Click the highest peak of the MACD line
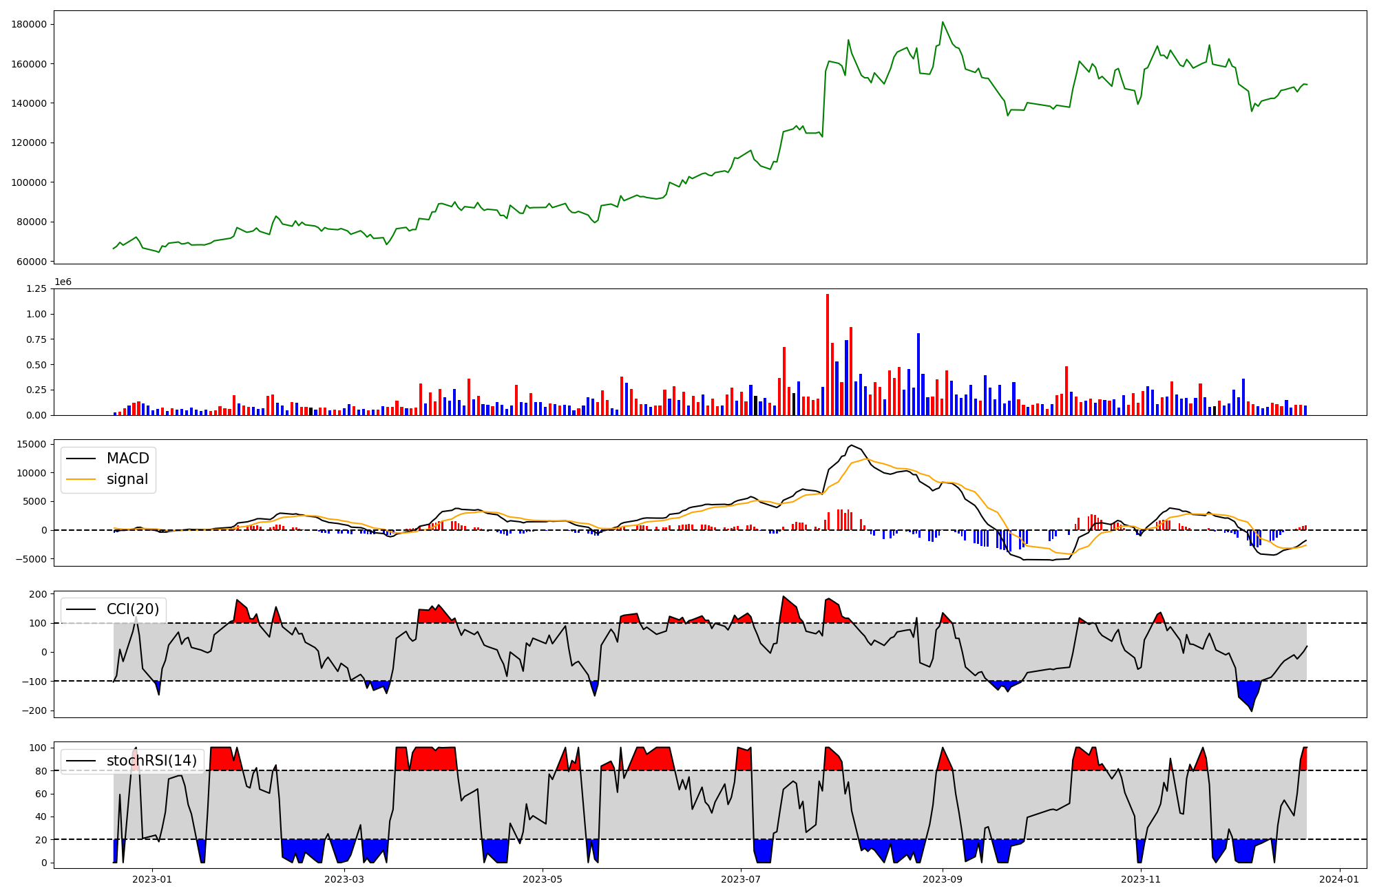1377x895 pixels. 852,445
